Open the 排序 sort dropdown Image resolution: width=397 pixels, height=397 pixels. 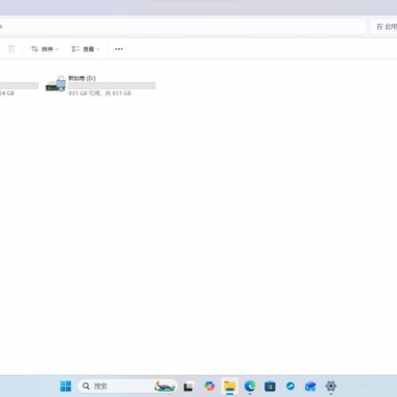pos(44,49)
